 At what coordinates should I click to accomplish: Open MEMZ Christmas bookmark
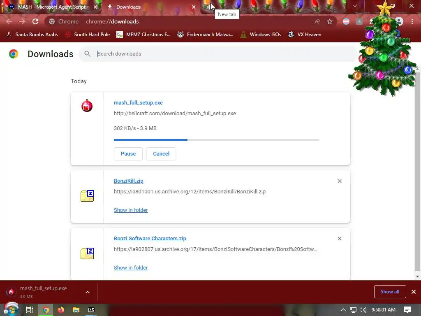(x=143, y=35)
